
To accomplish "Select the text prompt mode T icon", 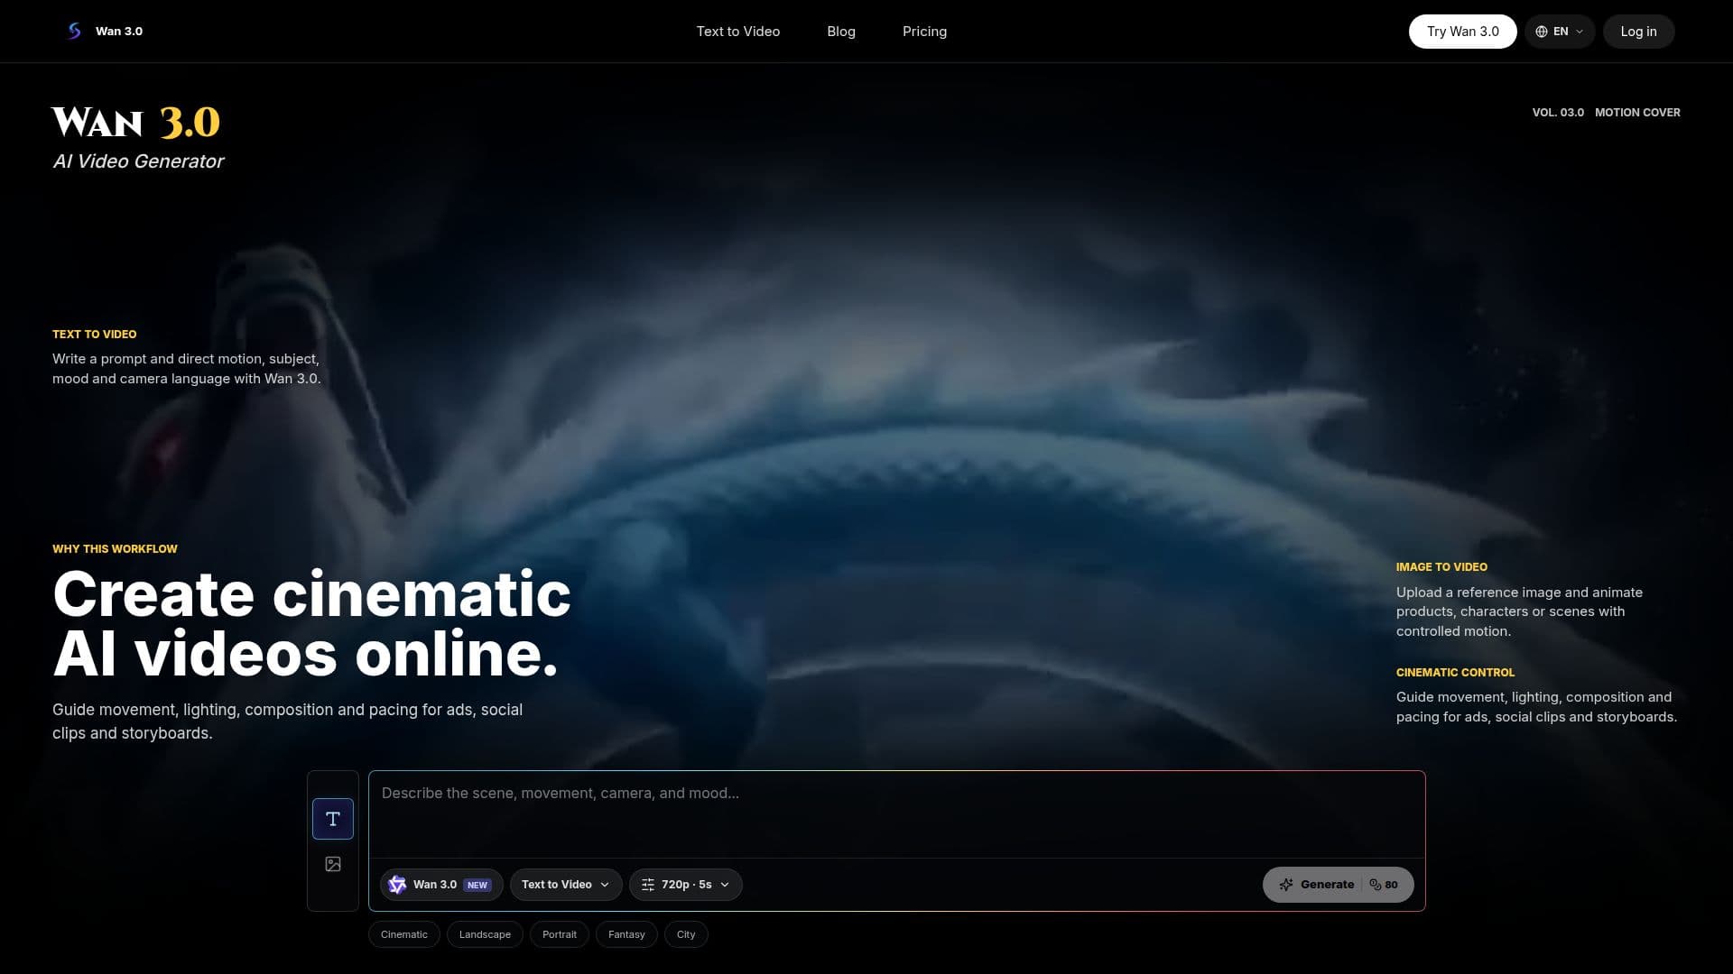I will tap(333, 819).
